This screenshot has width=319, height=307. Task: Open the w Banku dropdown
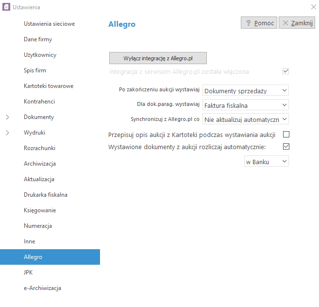(x=266, y=161)
